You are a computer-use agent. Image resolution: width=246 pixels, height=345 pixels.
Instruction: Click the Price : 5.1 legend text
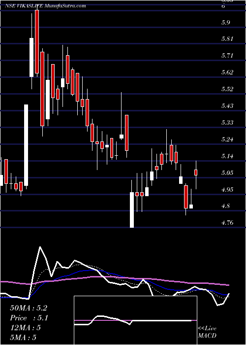point(29,318)
